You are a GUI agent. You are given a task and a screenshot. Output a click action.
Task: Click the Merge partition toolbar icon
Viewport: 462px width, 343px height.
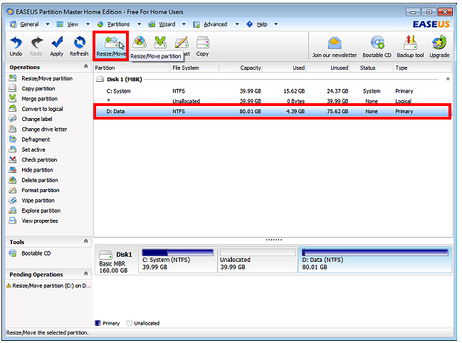[x=160, y=43]
